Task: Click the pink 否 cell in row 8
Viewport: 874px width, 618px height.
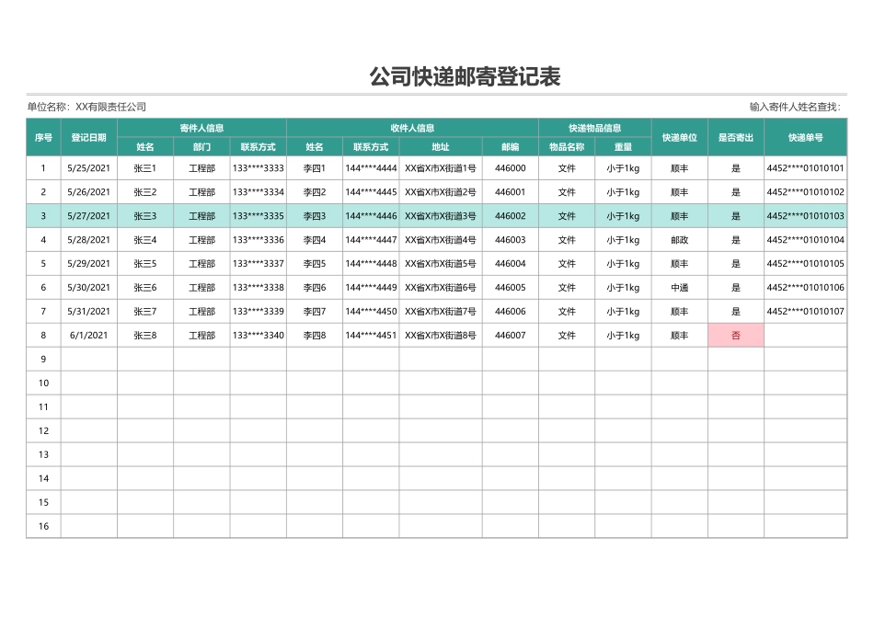Action: click(735, 335)
